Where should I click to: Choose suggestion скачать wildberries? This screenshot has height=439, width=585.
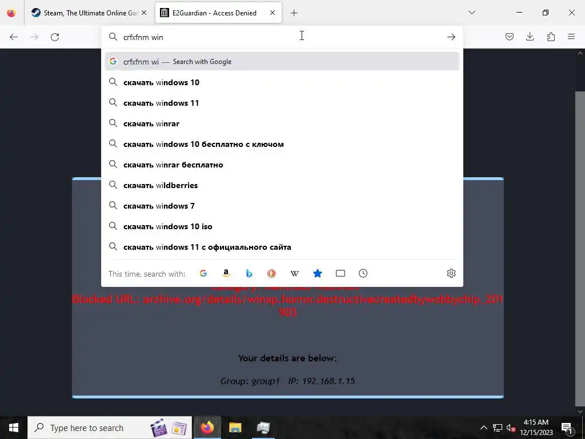click(x=282, y=185)
